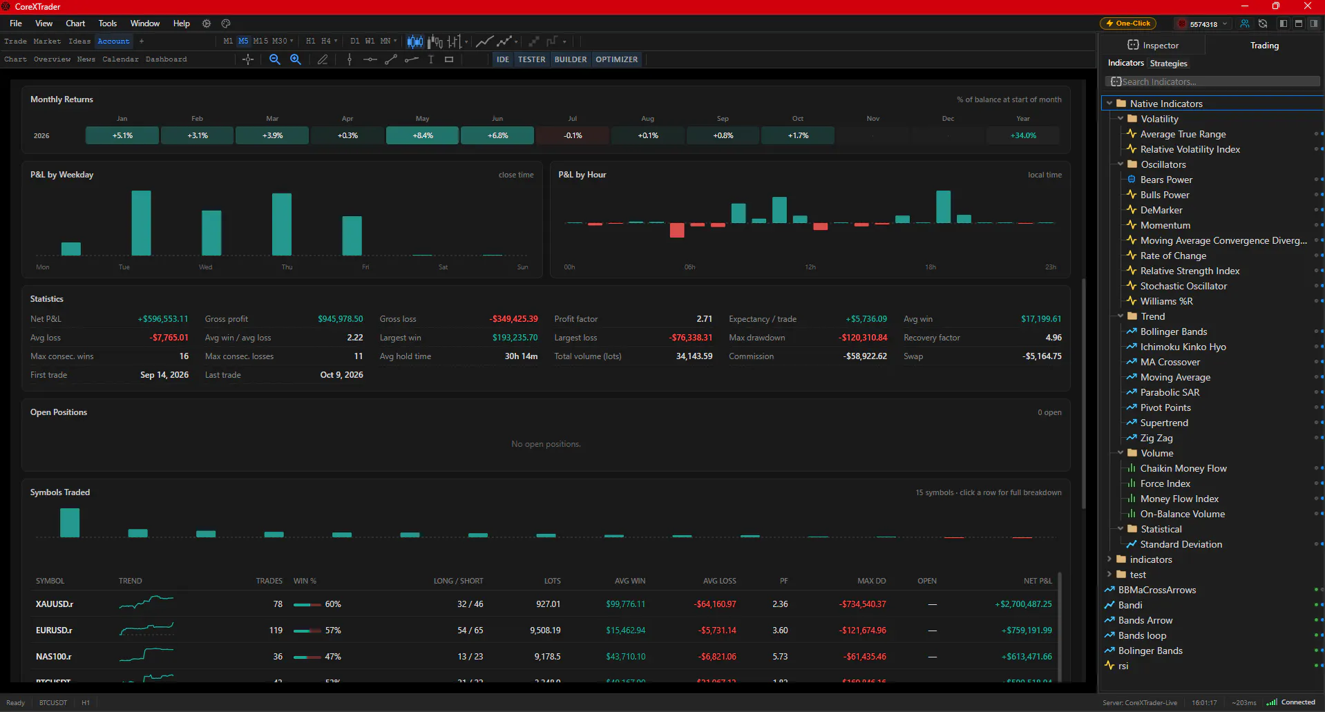Viewport: 1325px width, 712px height.
Task: Switch to the Strategies tab
Action: click(1168, 64)
